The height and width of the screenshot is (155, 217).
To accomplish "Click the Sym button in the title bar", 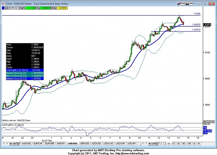I will tap(183, 3).
